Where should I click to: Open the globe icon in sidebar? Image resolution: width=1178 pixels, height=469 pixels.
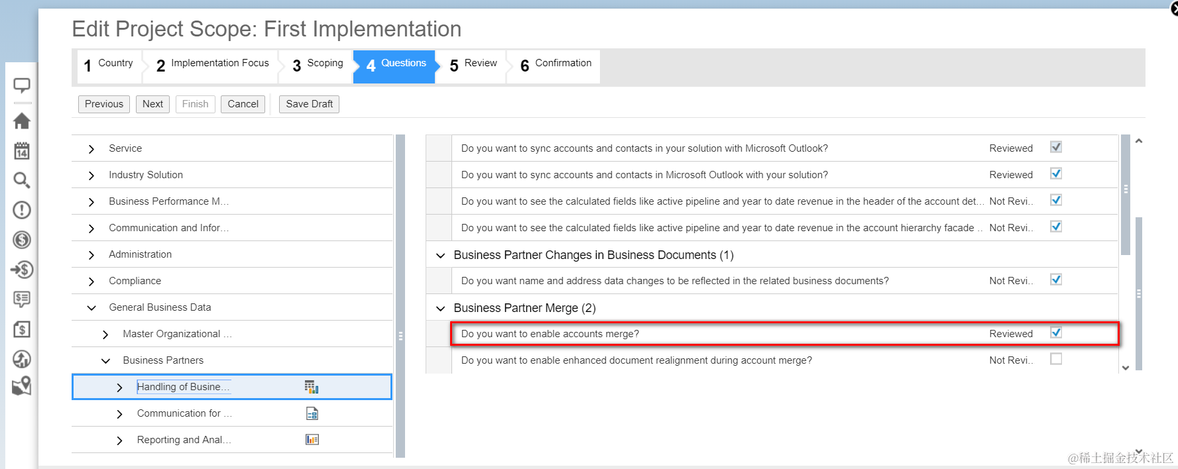tap(22, 359)
